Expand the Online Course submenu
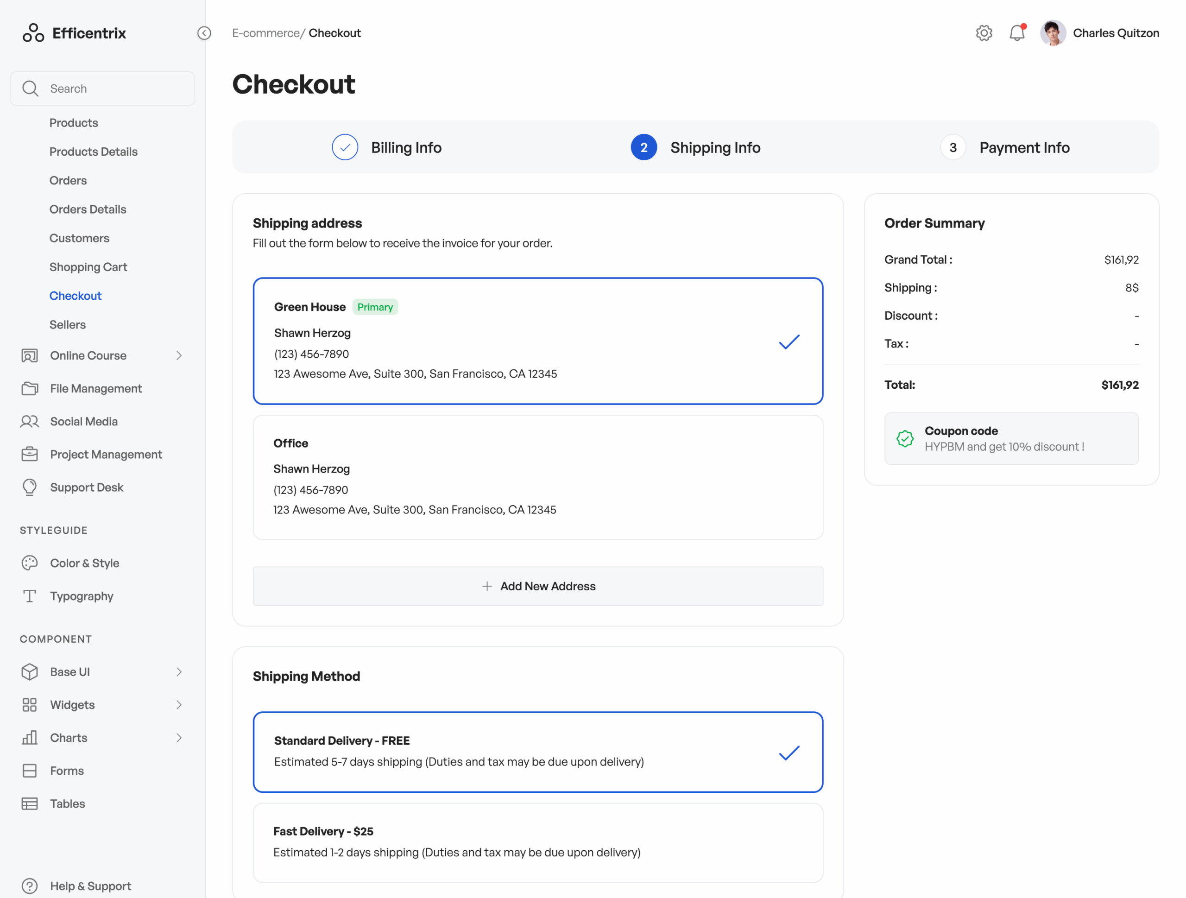1186x898 pixels. pyautogui.click(x=178, y=355)
